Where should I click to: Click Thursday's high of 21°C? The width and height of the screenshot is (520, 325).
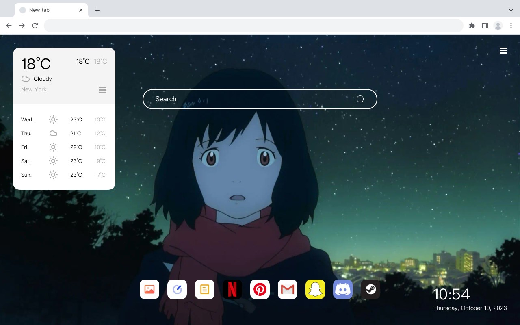[76, 133]
